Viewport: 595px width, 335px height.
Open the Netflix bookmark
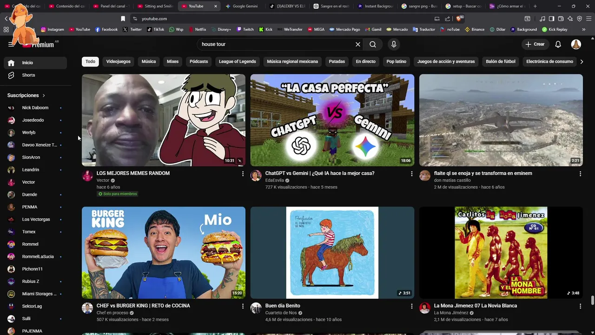197,29
